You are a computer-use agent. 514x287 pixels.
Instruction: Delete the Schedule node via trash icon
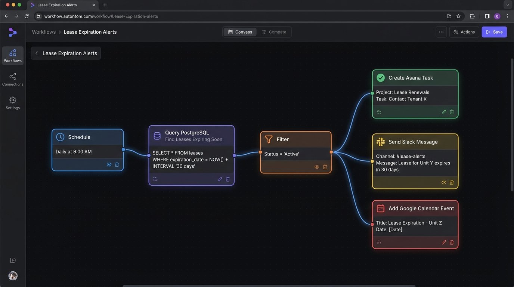(117, 164)
